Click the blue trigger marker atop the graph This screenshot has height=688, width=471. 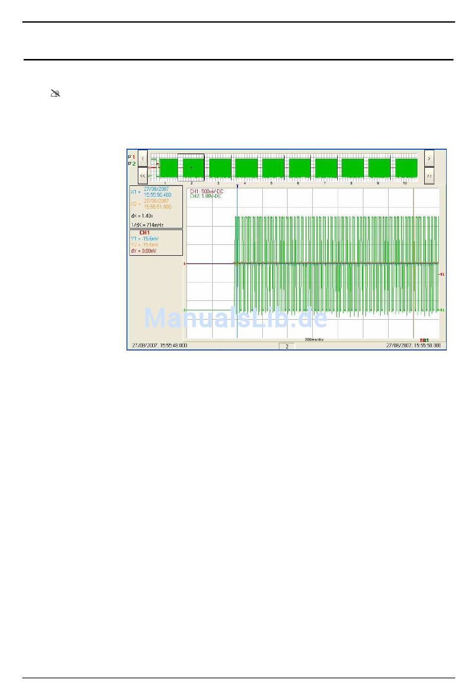pos(237,186)
